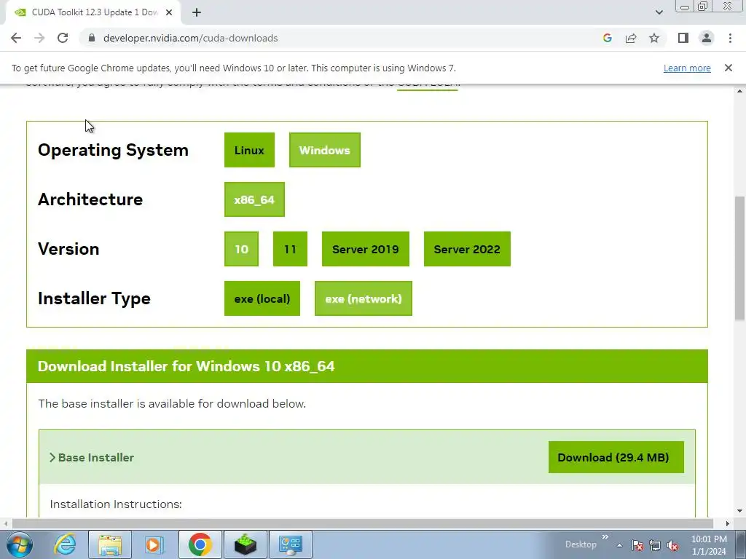The width and height of the screenshot is (746, 559).
Task: Choose Server 2022 version
Action: [x=467, y=249]
